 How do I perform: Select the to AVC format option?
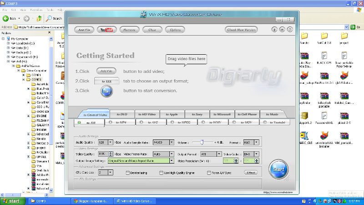tap(151, 122)
